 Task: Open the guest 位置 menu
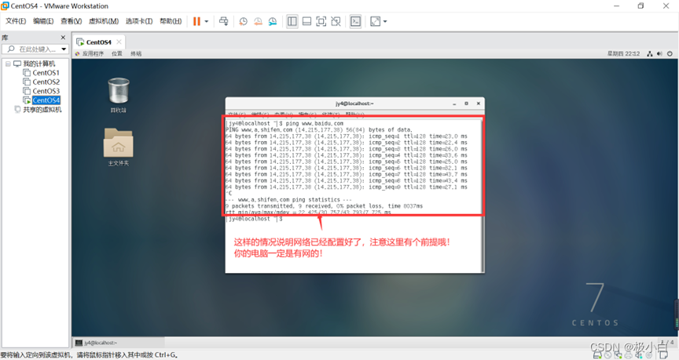click(x=117, y=53)
